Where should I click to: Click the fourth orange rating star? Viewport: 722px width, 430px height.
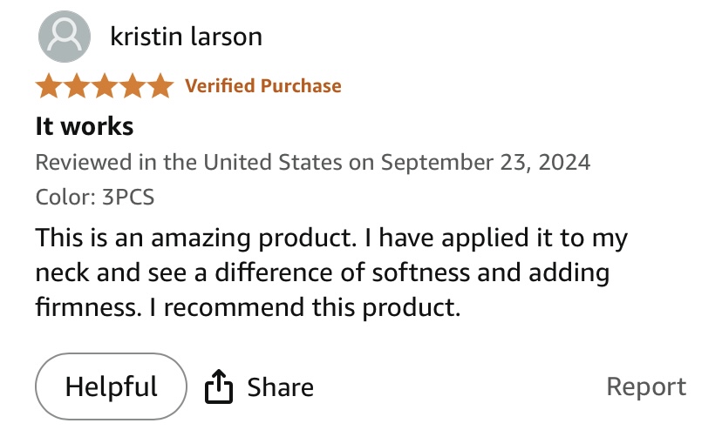tap(133, 86)
